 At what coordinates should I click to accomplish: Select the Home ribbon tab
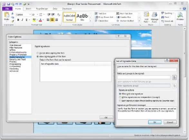pos(18,9)
